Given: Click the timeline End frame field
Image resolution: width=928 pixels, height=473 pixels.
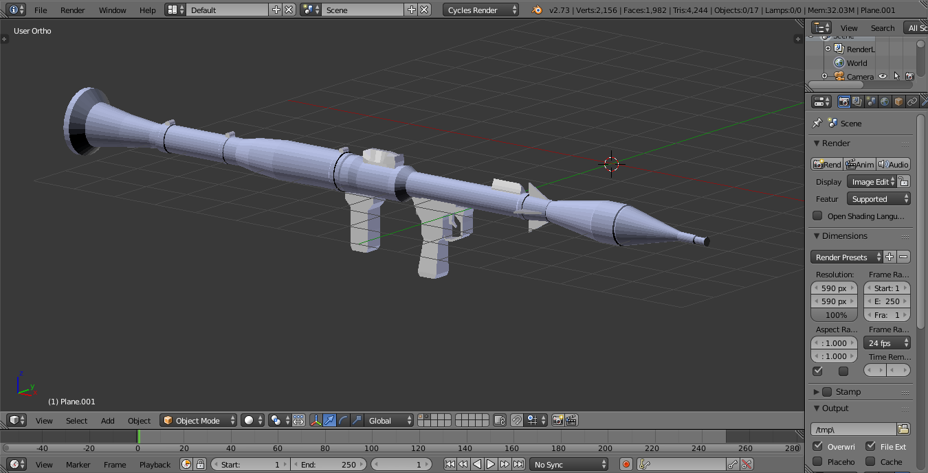Looking at the screenshot, I should tap(329, 464).
